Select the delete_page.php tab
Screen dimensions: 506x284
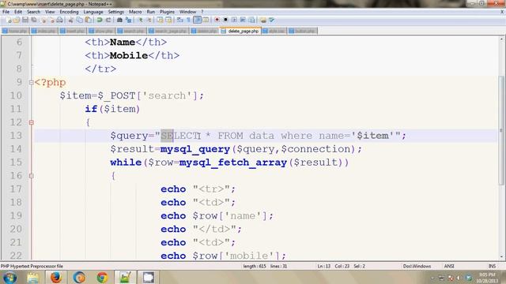click(x=240, y=31)
